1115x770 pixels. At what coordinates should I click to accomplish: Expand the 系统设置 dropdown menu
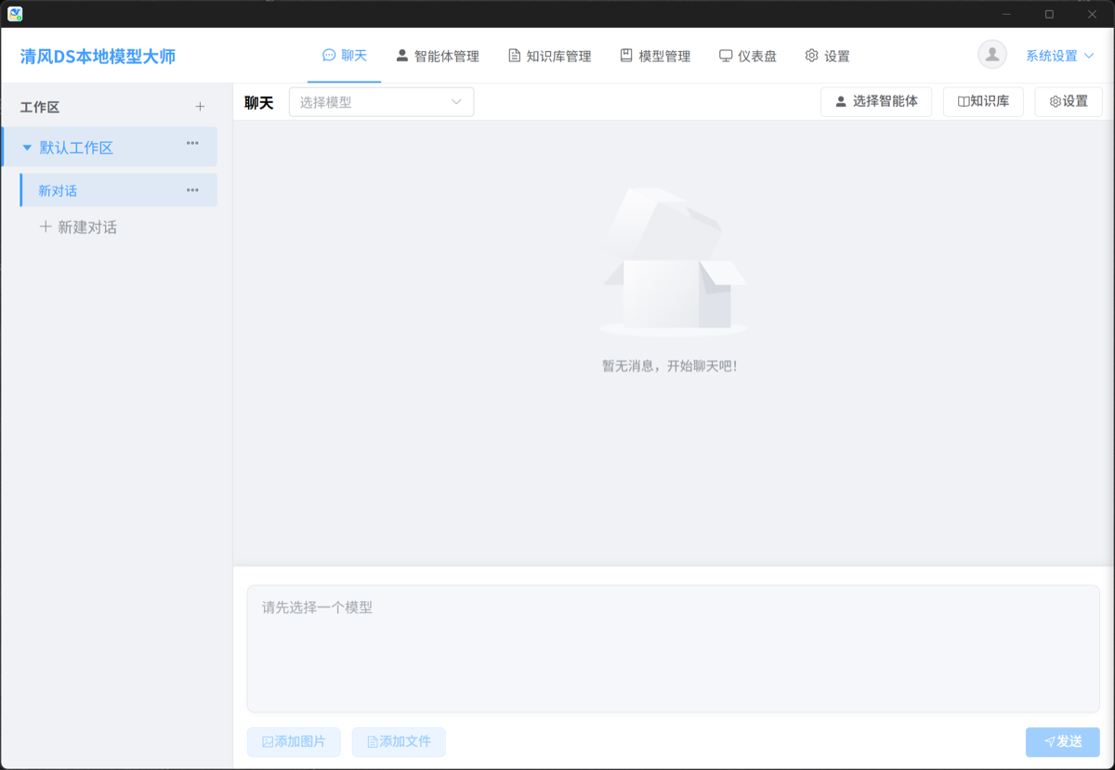click(x=1059, y=56)
